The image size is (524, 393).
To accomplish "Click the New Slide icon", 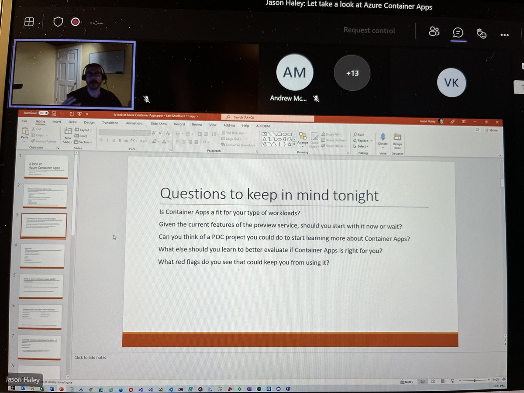I will [x=68, y=131].
